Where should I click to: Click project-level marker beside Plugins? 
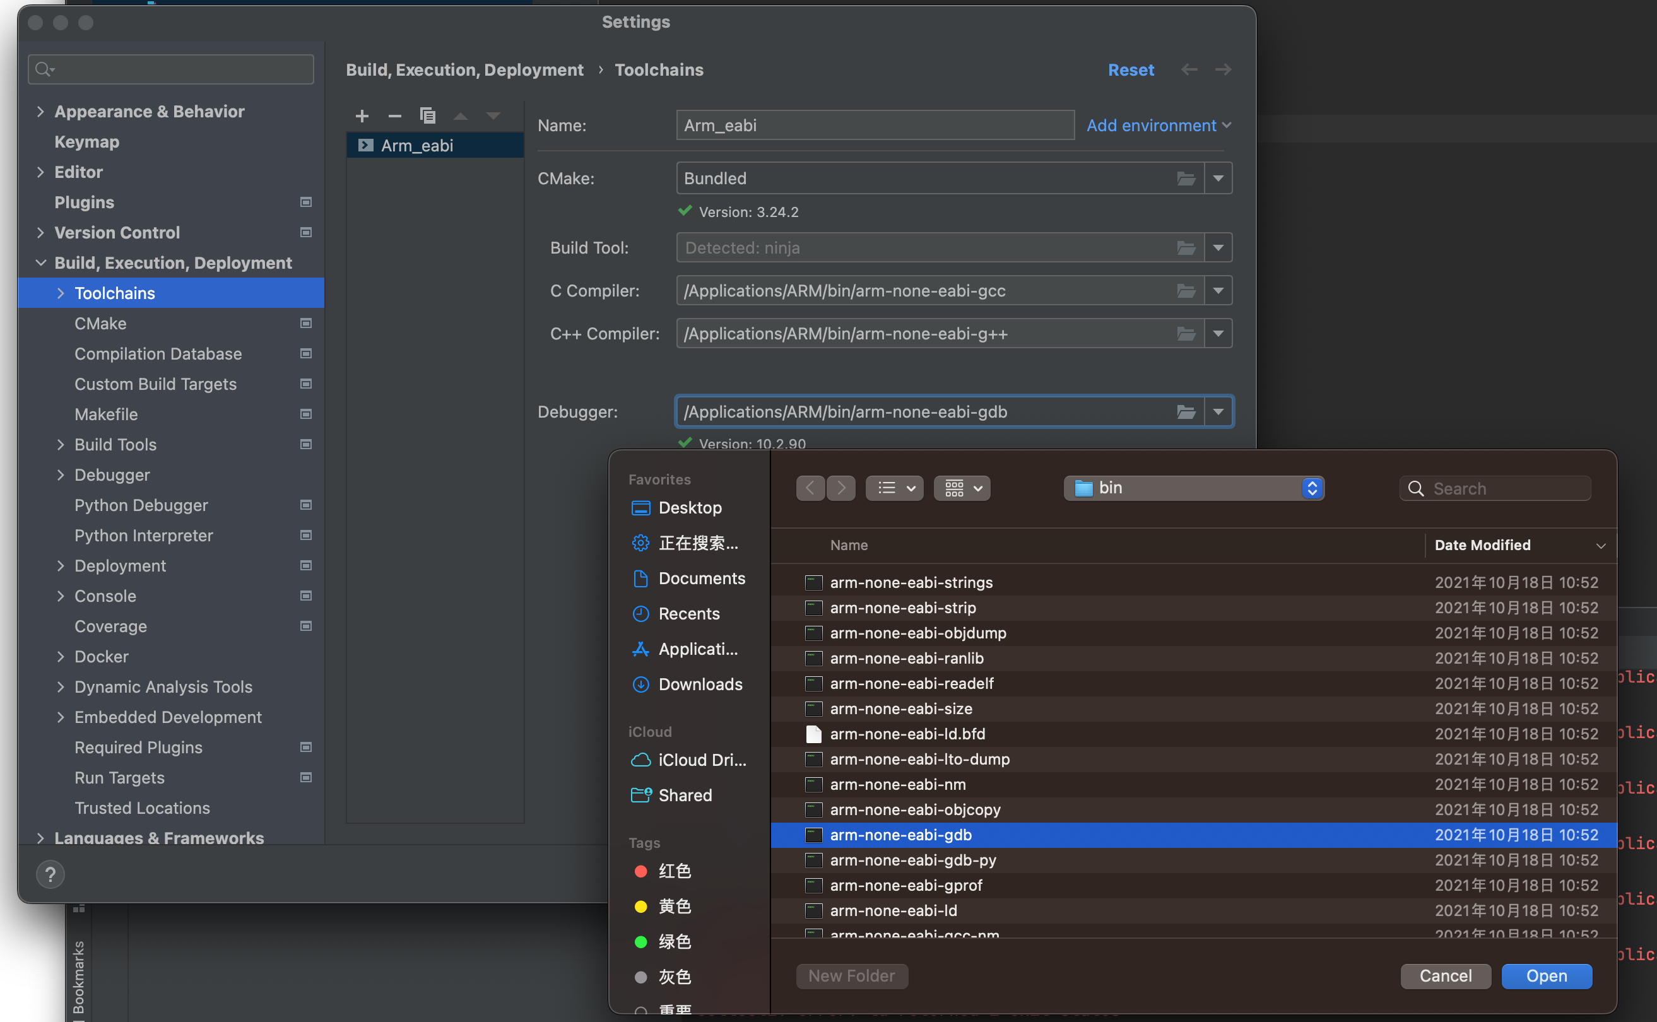305,202
